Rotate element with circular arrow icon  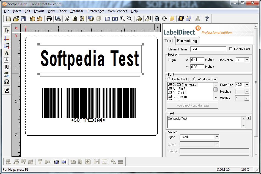click(164, 19)
